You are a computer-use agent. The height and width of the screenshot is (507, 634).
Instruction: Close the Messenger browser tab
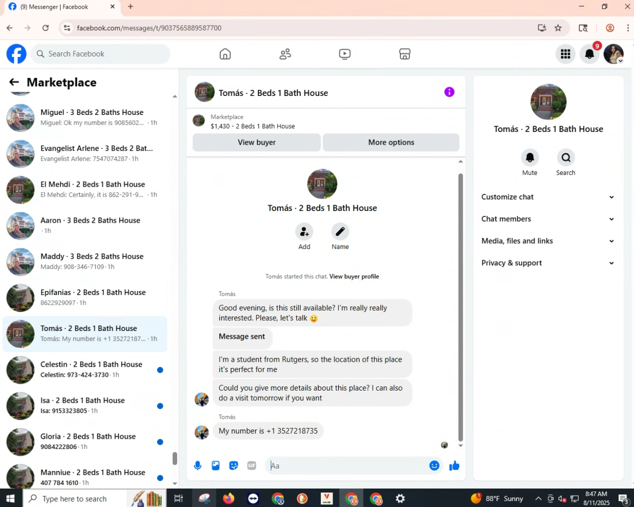pyautogui.click(x=112, y=7)
